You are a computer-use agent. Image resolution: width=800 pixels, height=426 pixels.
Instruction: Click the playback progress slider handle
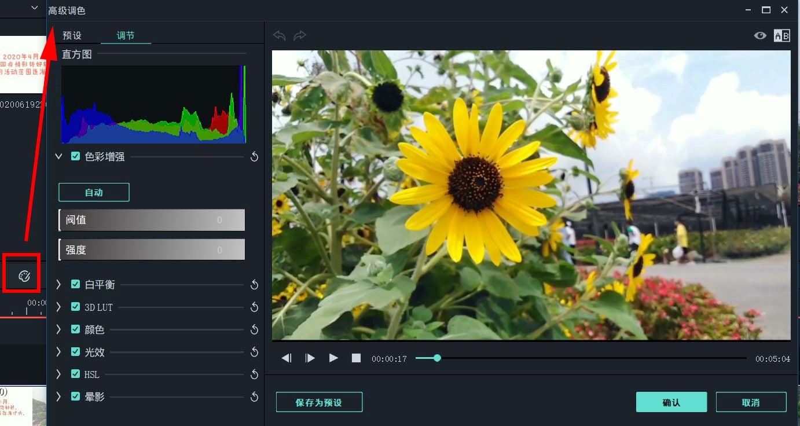pos(437,358)
